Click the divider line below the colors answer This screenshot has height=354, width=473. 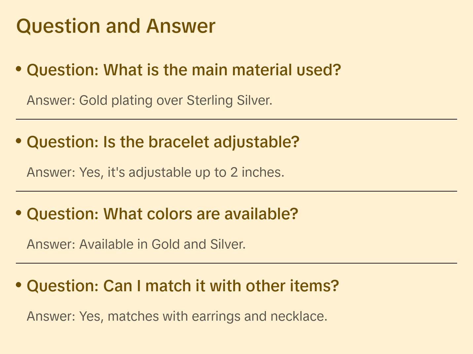236,263
